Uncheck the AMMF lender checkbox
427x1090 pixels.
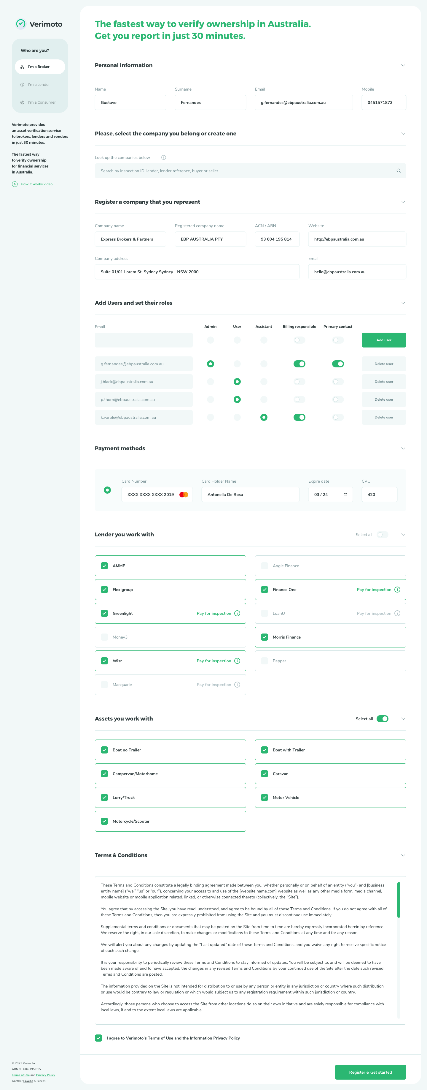pyautogui.click(x=104, y=566)
